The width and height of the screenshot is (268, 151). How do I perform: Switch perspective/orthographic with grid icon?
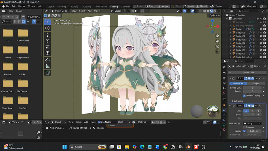point(217,52)
